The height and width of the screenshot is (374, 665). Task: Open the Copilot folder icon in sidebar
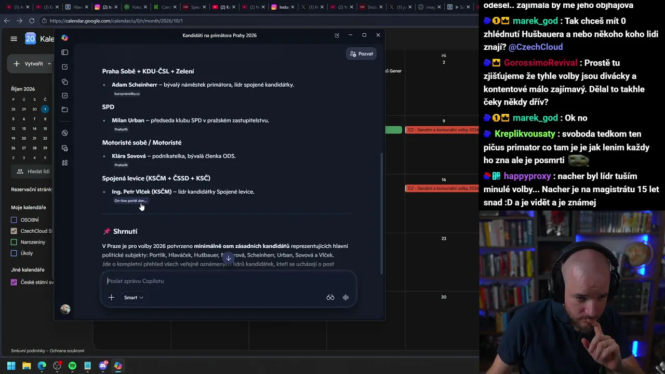64,110
